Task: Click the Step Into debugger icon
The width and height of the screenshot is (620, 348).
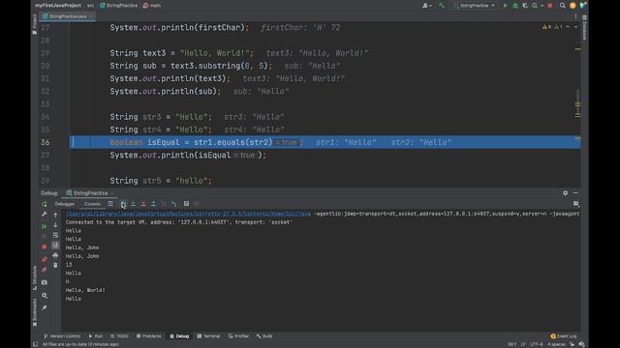Action: tap(134, 204)
